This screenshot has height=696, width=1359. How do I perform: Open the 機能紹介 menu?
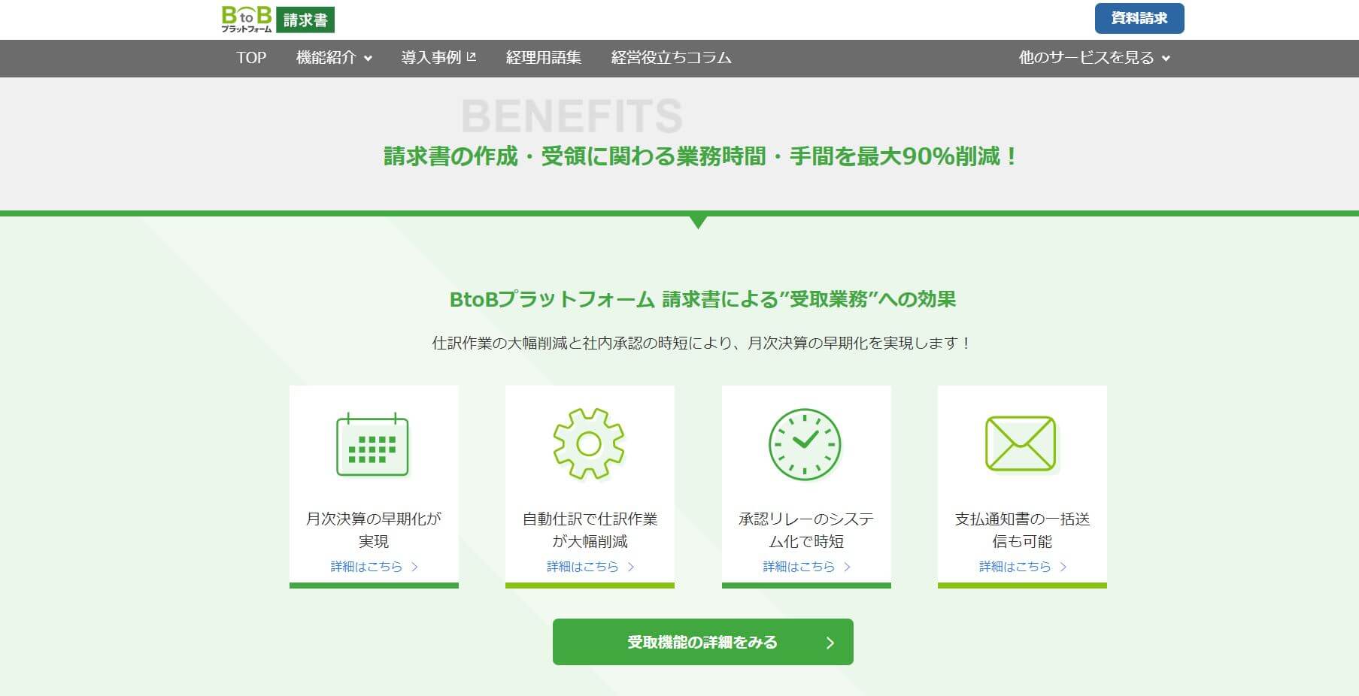coord(334,58)
